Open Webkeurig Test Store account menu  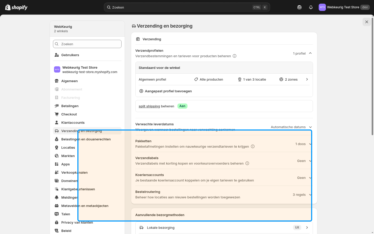coord(344,7)
